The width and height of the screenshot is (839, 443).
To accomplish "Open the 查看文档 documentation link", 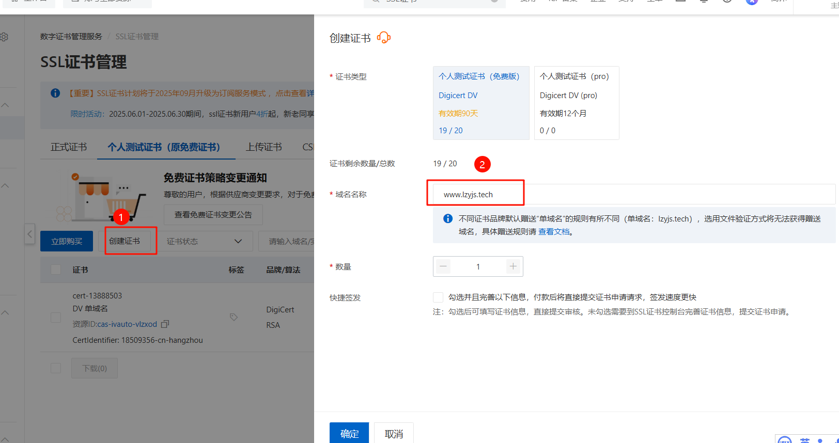I will tap(554, 232).
